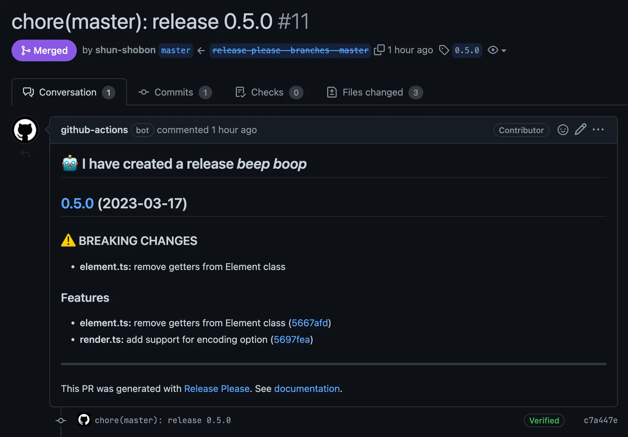Edit the github-actions comment with the pencil icon
Image resolution: width=628 pixels, height=437 pixels.
(581, 130)
